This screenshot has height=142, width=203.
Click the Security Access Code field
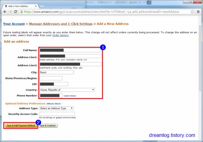(57, 114)
